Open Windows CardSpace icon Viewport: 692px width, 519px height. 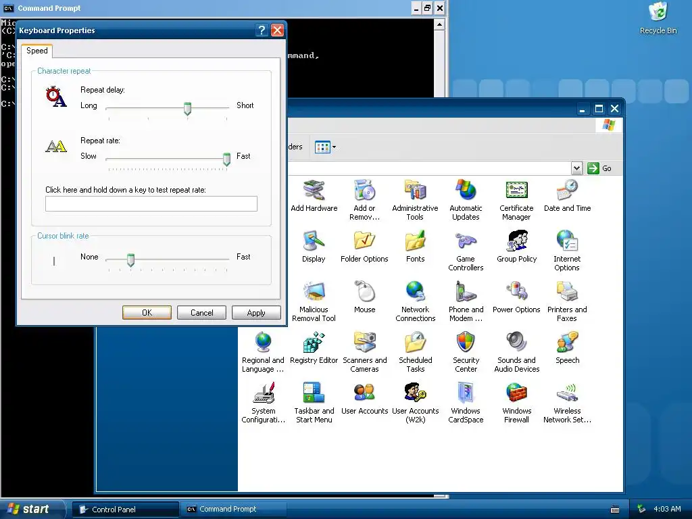[466, 393]
